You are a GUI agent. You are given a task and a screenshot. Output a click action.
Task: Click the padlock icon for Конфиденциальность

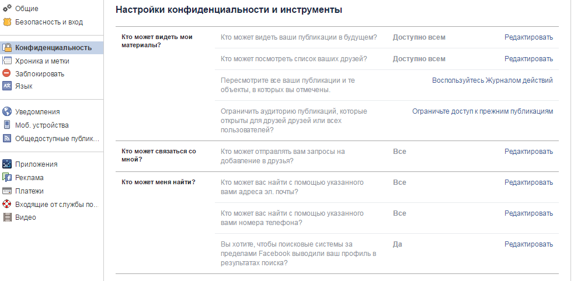7,47
